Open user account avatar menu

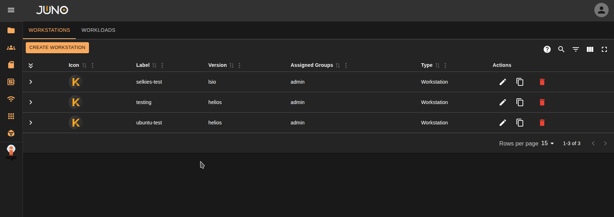[x=601, y=10]
